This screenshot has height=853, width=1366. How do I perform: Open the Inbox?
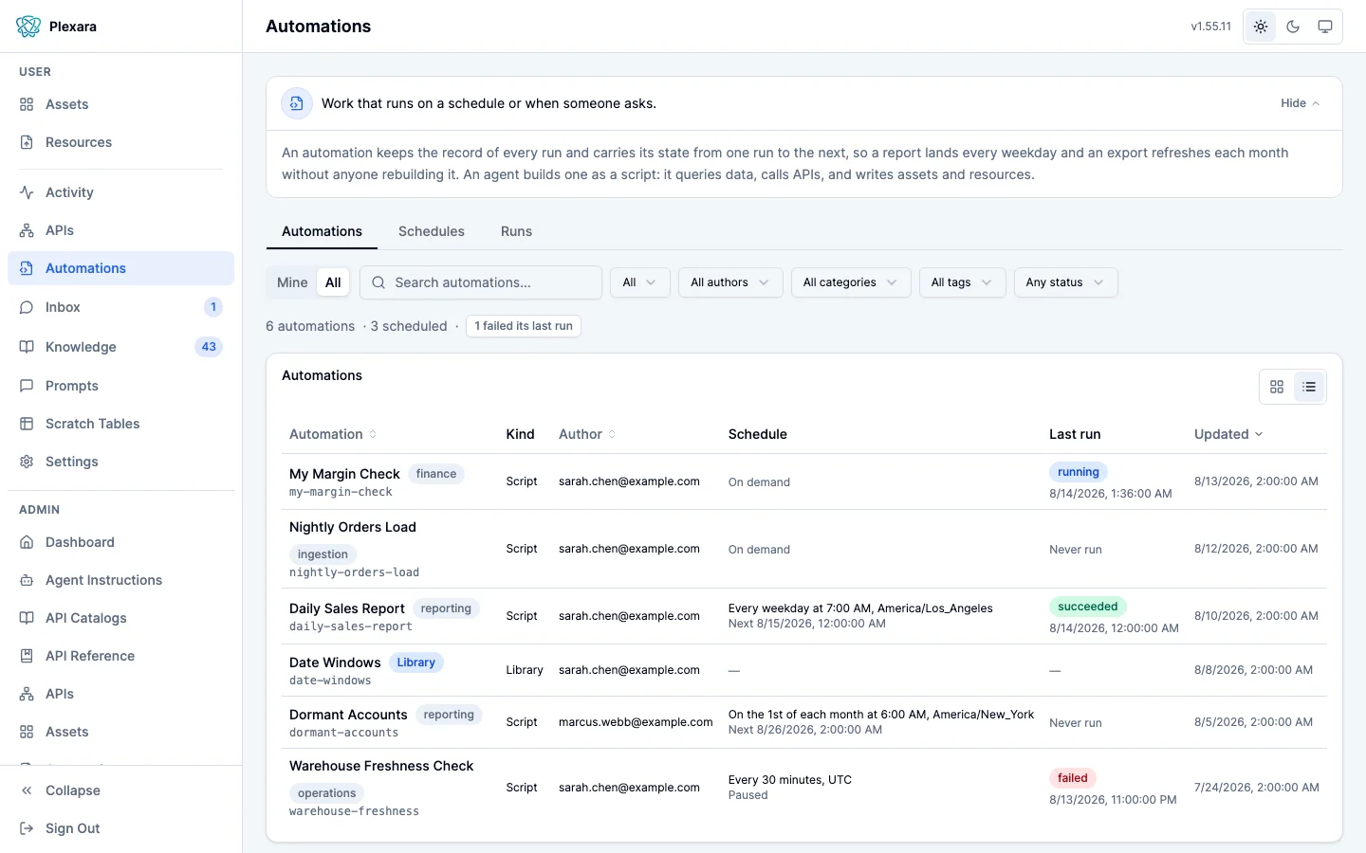click(x=120, y=307)
